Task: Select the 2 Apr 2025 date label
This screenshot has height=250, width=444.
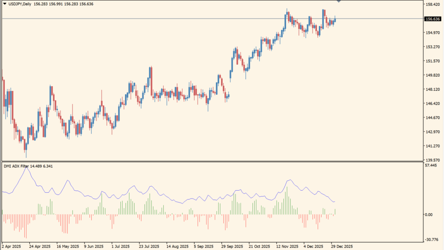Action: [x=11, y=247]
